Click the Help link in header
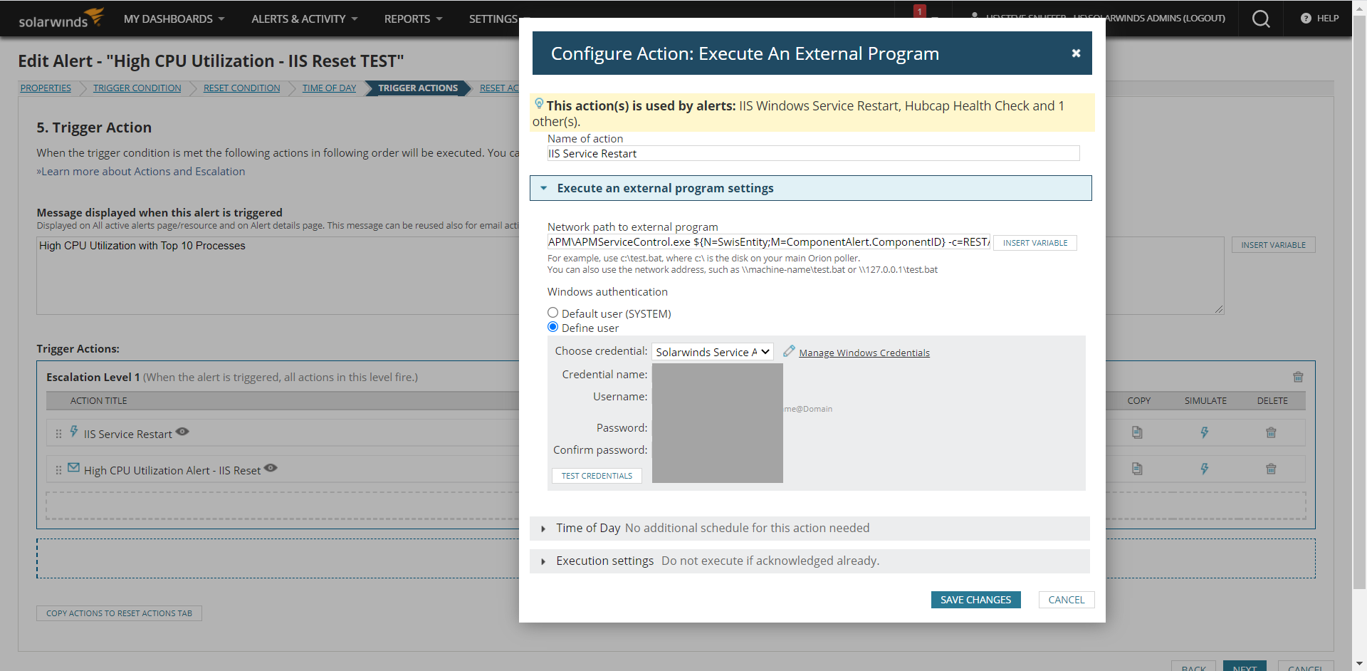The image size is (1367, 671). [1328, 19]
